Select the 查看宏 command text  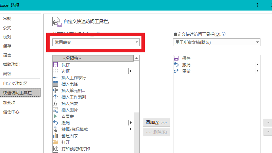[67, 116]
